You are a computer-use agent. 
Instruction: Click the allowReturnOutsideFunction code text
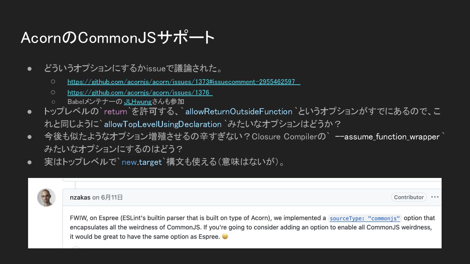(x=239, y=112)
